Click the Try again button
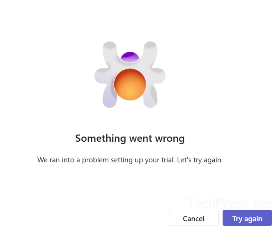The width and height of the screenshot is (278, 239). (247, 219)
